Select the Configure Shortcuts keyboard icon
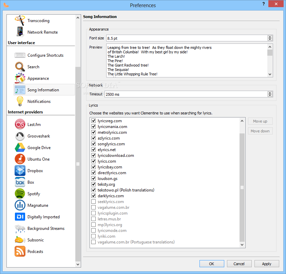This screenshot has height=274, width=286. click(x=20, y=55)
